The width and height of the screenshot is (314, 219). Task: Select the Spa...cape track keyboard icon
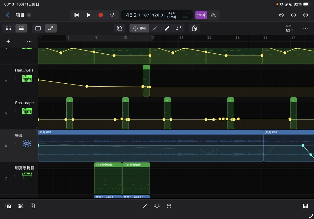pos(27,111)
